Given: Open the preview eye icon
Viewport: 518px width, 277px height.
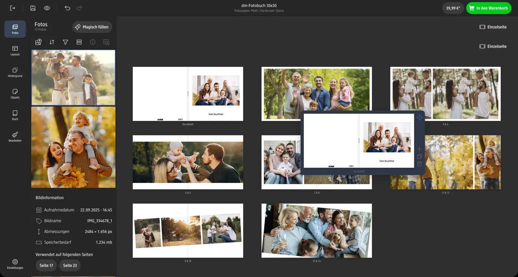Looking at the screenshot, I should (x=47, y=8).
